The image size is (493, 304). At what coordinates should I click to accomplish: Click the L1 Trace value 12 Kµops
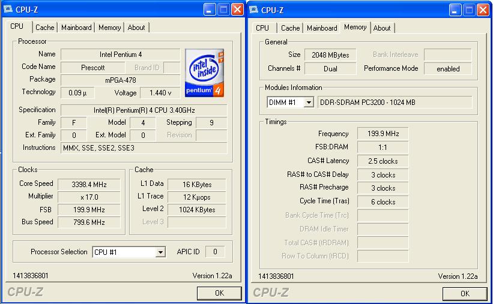pos(197,197)
